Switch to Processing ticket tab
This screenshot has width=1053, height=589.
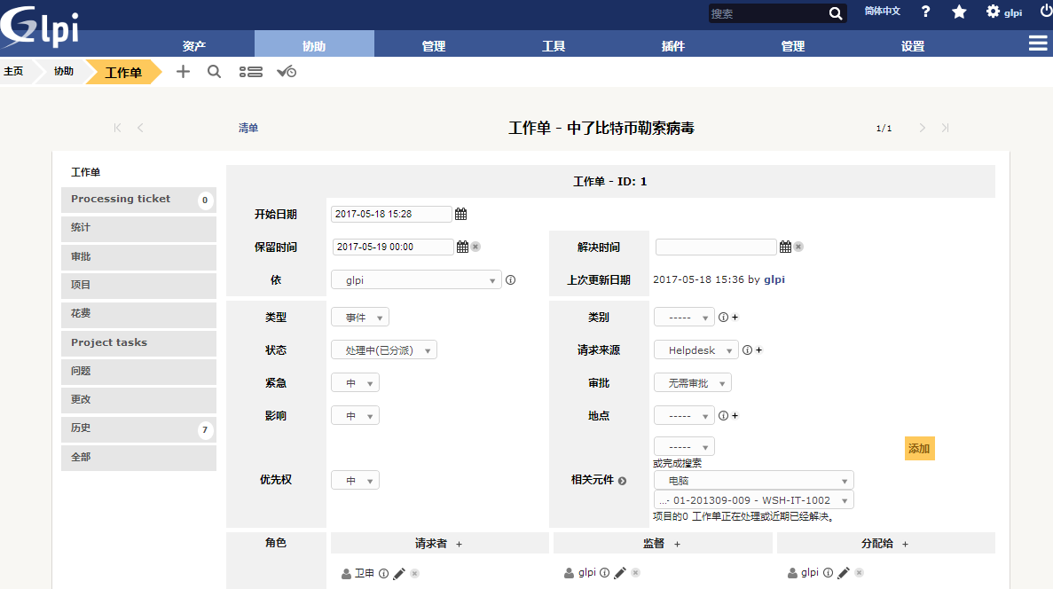tap(138, 200)
